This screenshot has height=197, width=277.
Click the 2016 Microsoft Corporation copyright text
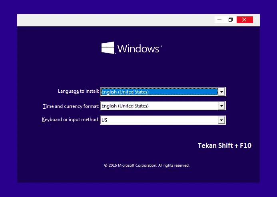click(147, 165)
